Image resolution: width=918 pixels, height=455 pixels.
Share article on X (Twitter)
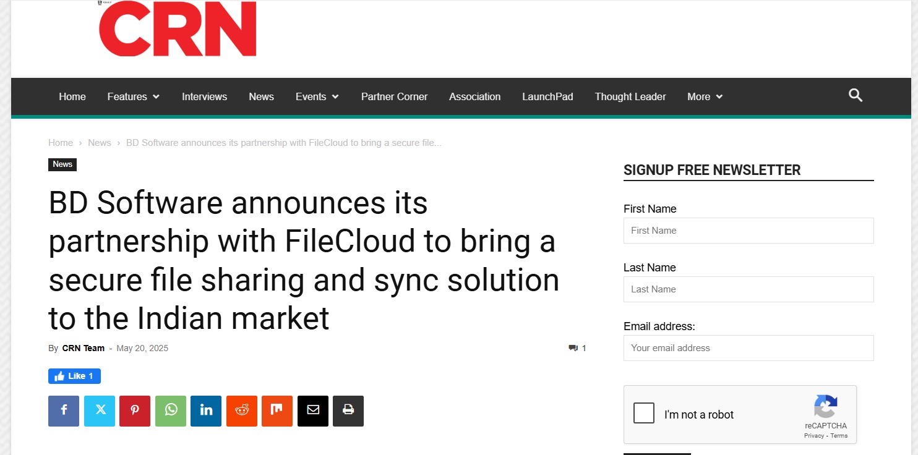tap(100, 411)
